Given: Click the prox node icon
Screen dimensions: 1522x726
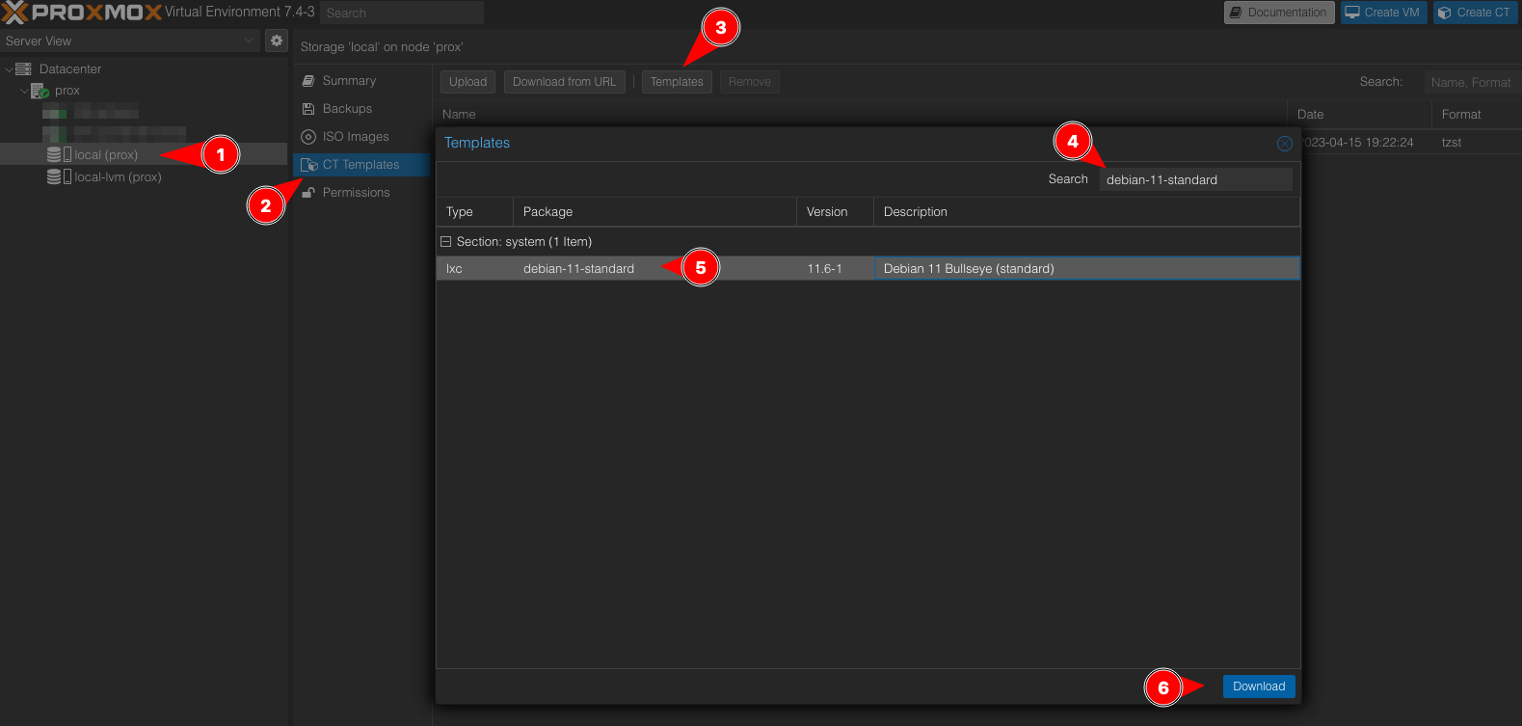Looking at the screenshot, I should pyautogui.click(x=40, y=91).
